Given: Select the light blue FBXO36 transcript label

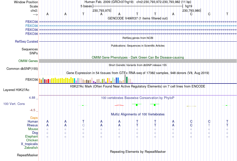Looking at the screenshot, I should [32, 26].
